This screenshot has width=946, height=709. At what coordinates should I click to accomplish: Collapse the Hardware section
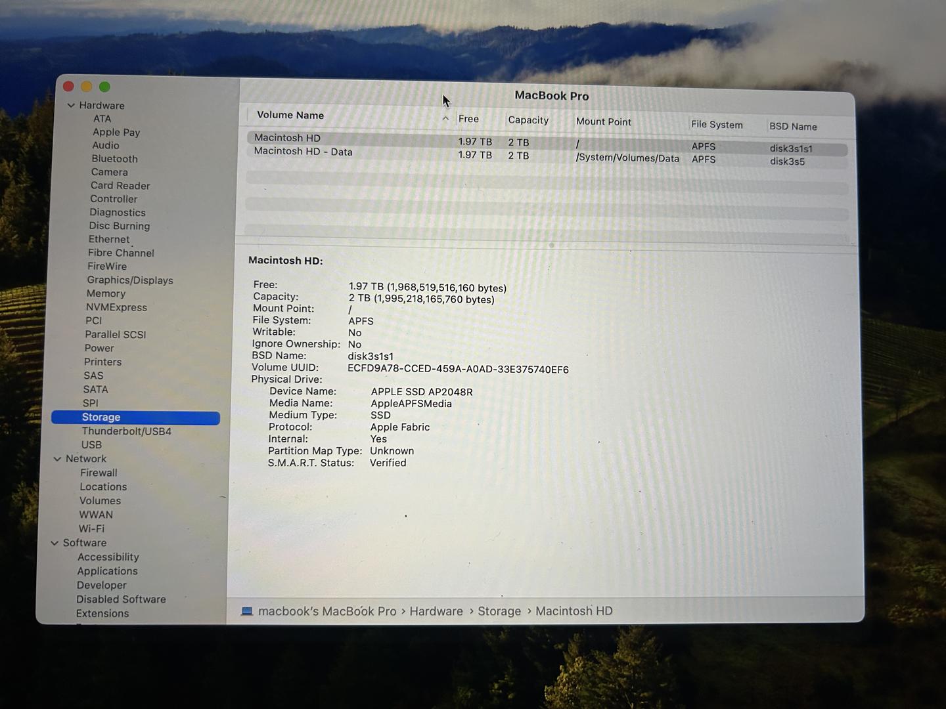pyautogui.click(x=71, y=105)
